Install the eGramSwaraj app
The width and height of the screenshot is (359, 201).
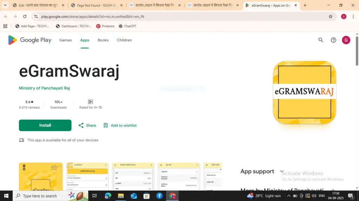pos(45,125)
